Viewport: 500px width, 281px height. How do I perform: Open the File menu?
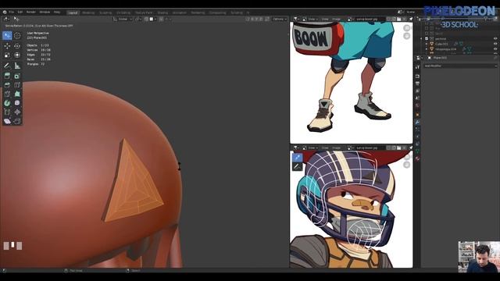tap(12, 12)
